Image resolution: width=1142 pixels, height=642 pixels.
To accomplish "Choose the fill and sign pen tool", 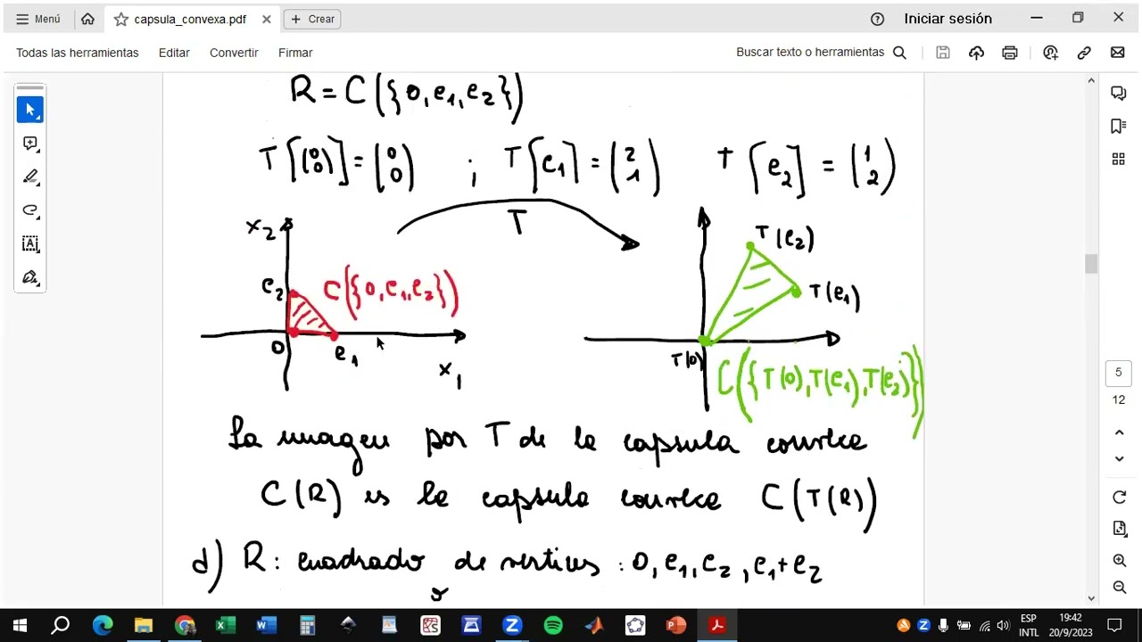I will click(30, 277).
